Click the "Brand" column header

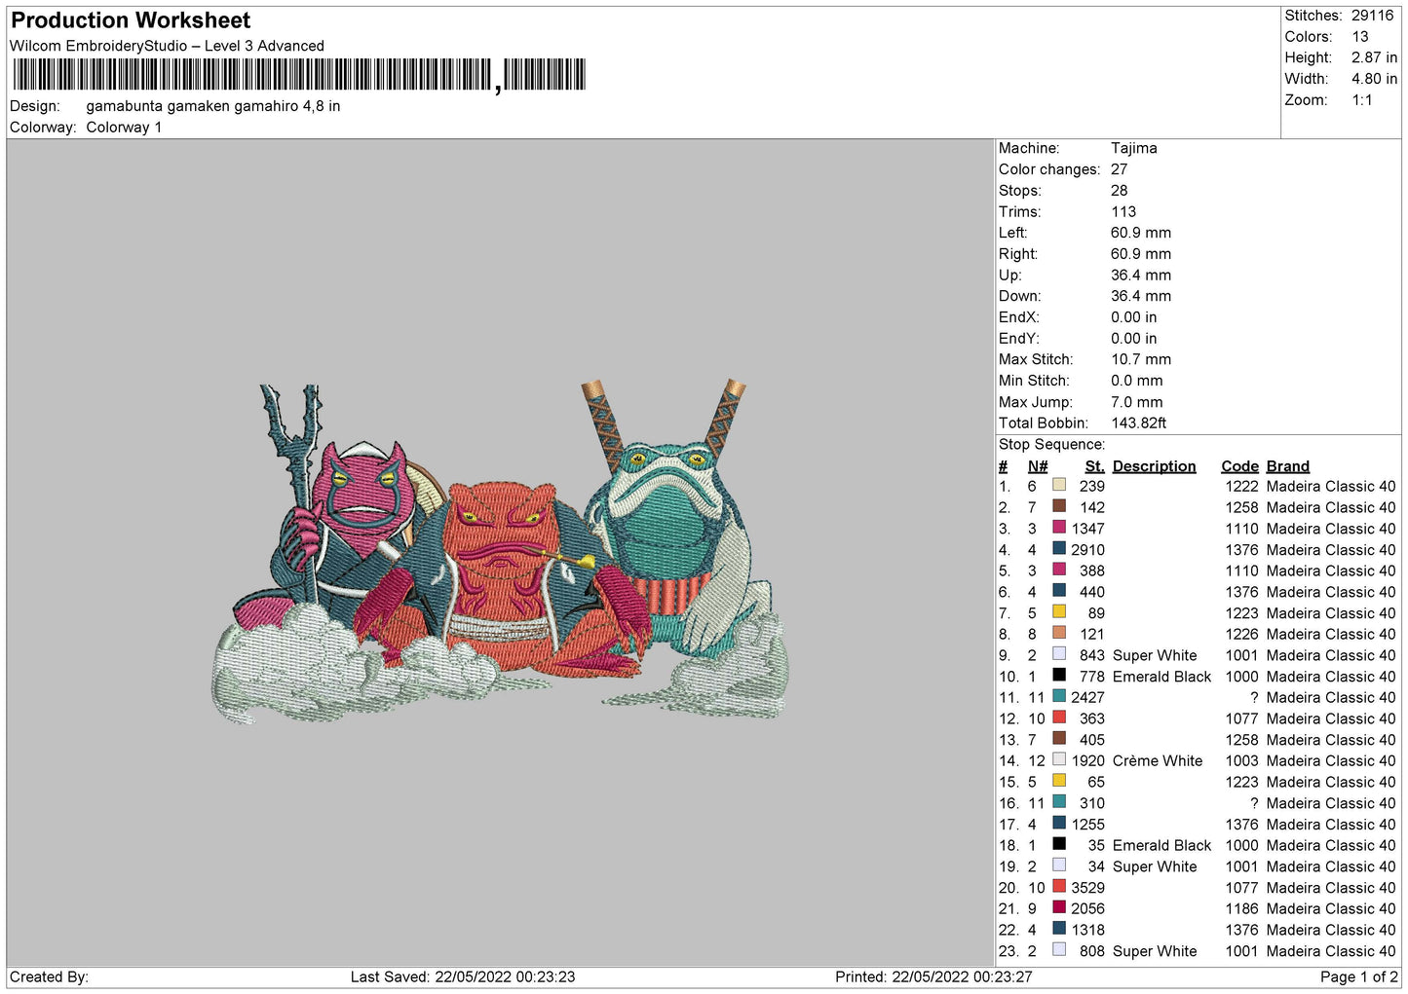(x=1288, y=466)
